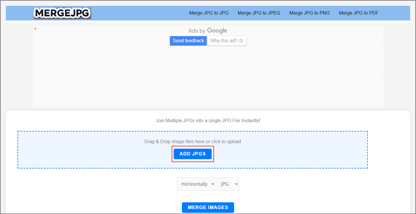This screenshot has width=416, height=214.
Task: Open the Merge JPG to PDF page
Action: (x=358, y=13)
